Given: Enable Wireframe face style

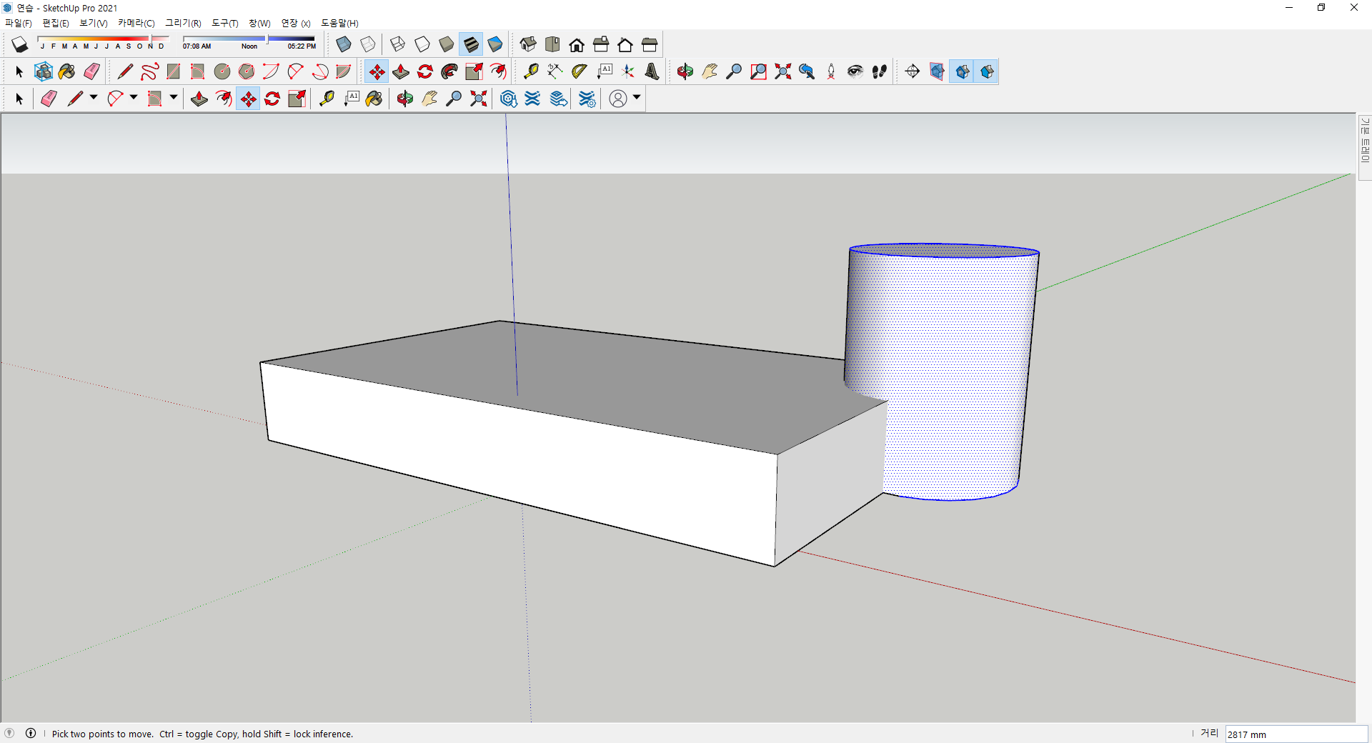Looking at the screenshot, I should pos(398,44).
